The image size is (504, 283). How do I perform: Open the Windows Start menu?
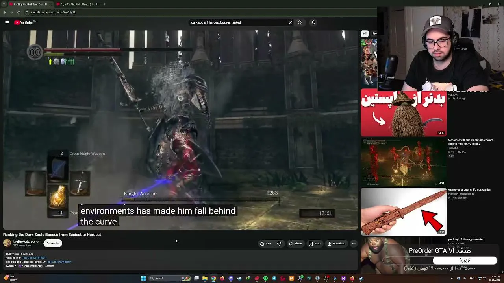click(143, 278)
